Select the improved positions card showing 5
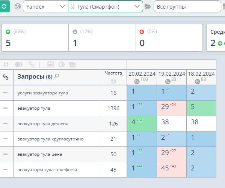Screen dimensions: 225x188 pos(35,38)
